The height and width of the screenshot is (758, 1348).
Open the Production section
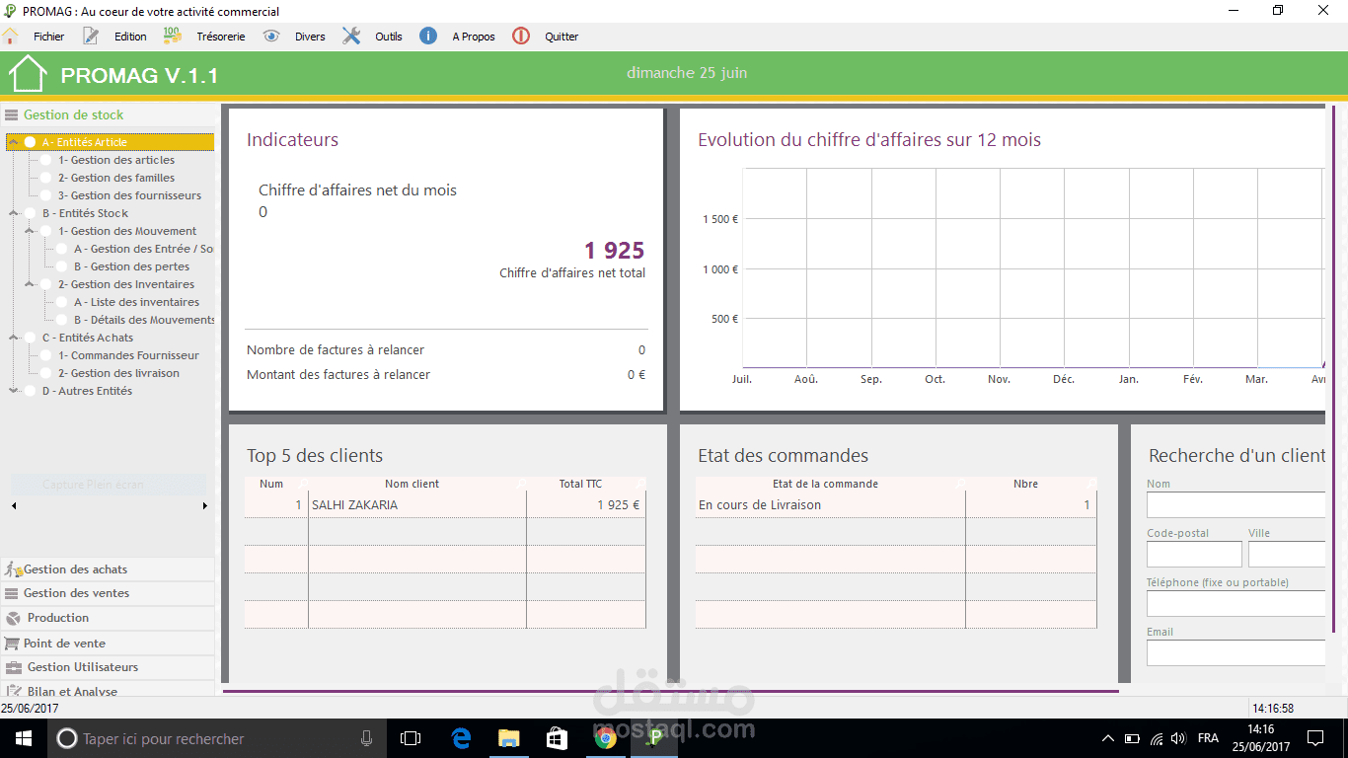click(x=108, y=618)
